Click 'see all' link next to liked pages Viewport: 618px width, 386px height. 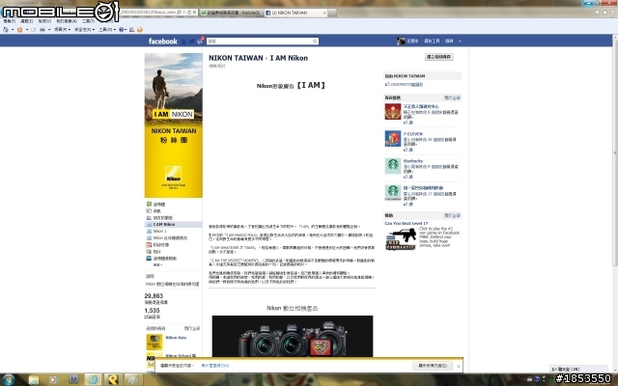click(x=192, y=328)
